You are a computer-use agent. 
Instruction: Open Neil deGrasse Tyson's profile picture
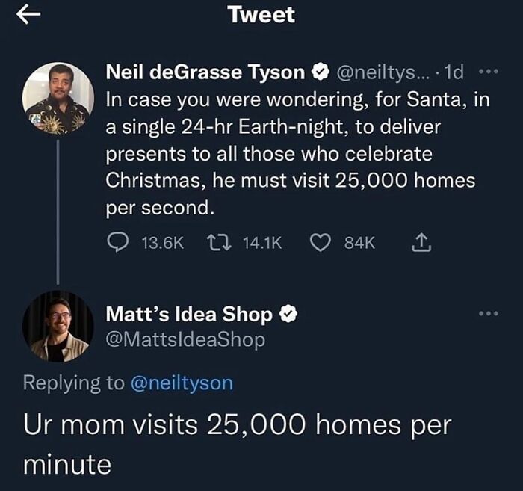(58, 98)
